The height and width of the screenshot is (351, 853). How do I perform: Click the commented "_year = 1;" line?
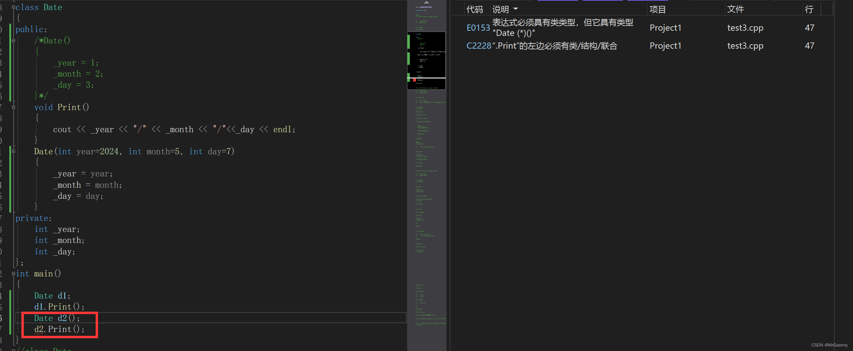tap(76, 63)
